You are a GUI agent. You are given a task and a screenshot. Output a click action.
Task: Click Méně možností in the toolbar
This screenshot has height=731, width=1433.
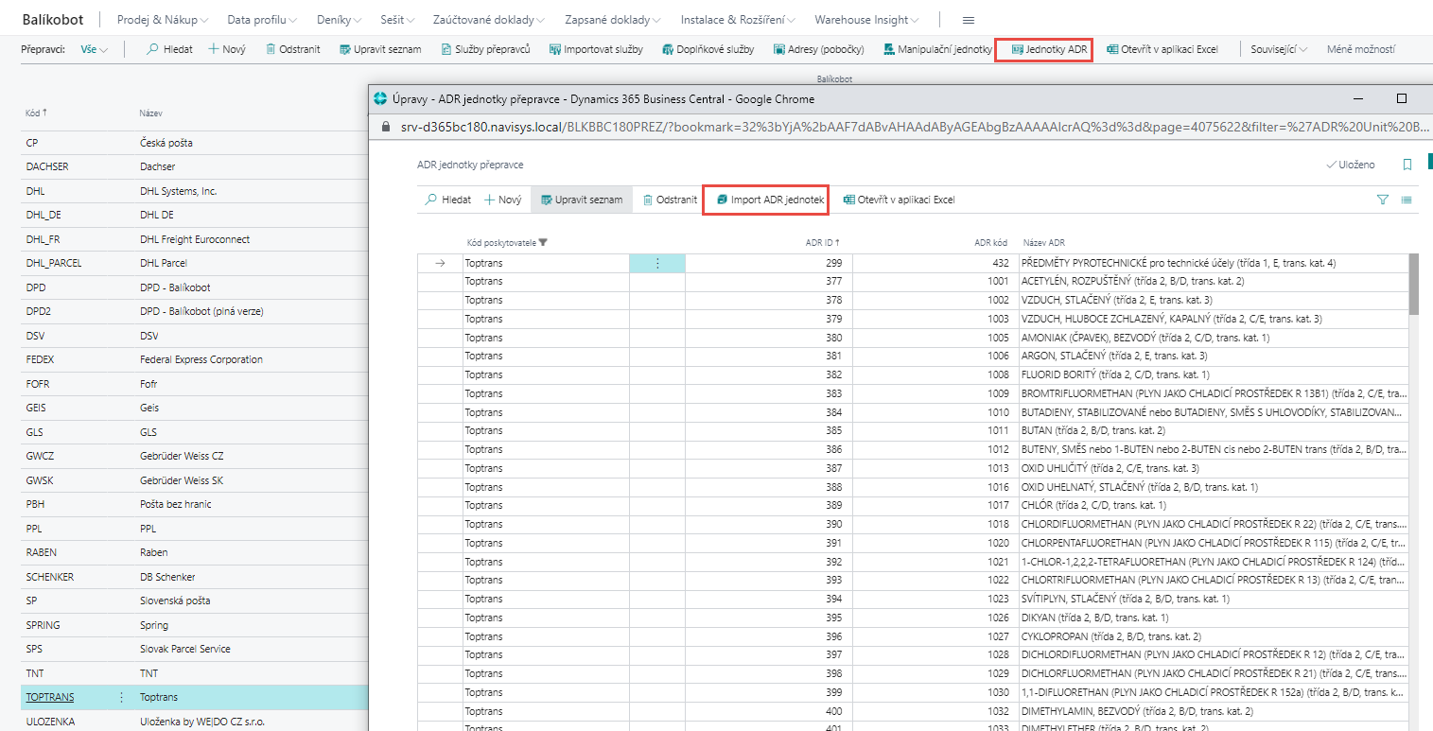(1360, 49)
